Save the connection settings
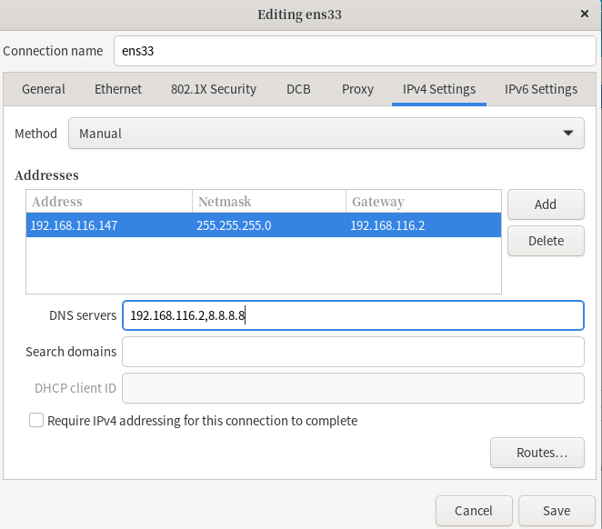This screenshot has height=529, width=602. click(x=557, y=511)
